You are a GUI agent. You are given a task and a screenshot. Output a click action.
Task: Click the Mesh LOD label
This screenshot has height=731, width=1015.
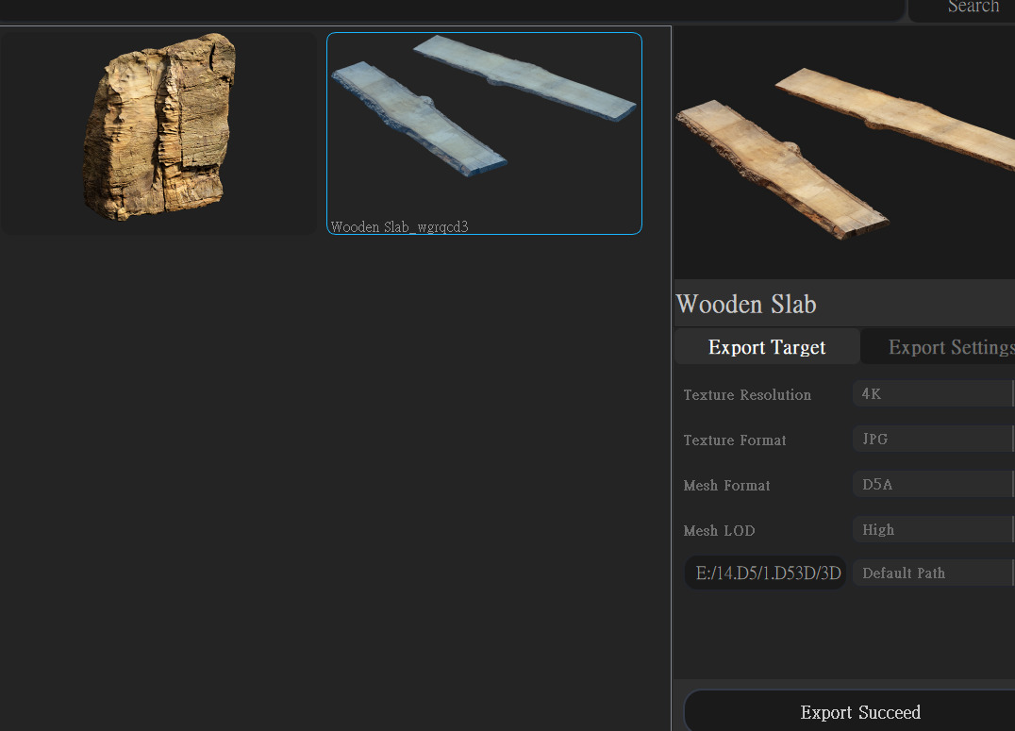tap(719, 531)
